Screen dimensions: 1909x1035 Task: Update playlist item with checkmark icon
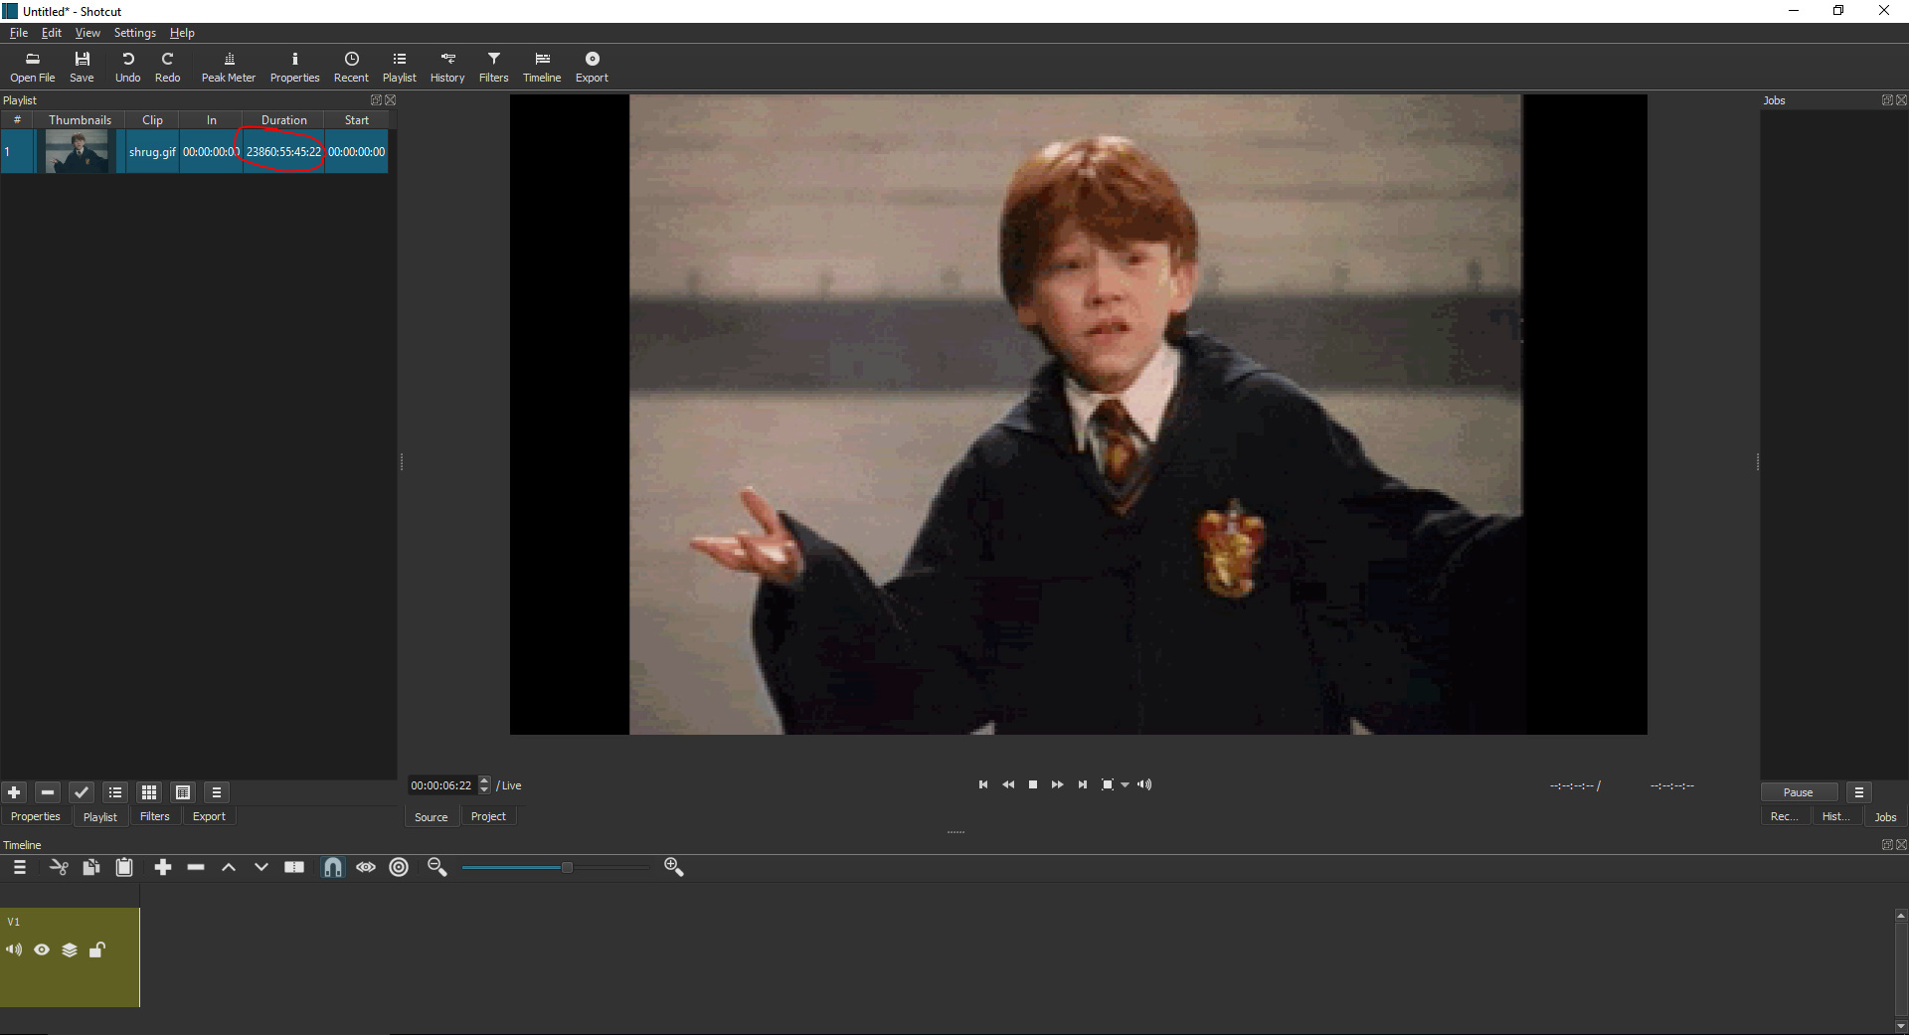point(82,792)
